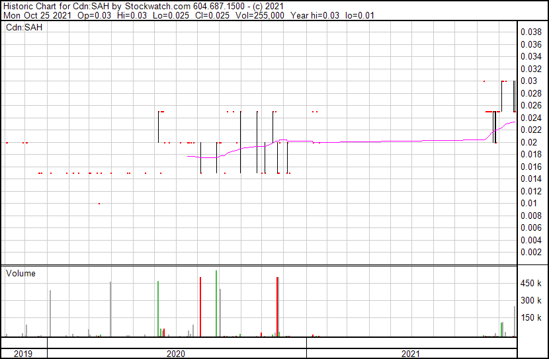Screen dimensions: 549x359
Task: Click the 0.012 price axis label
Action: [530, 191]
